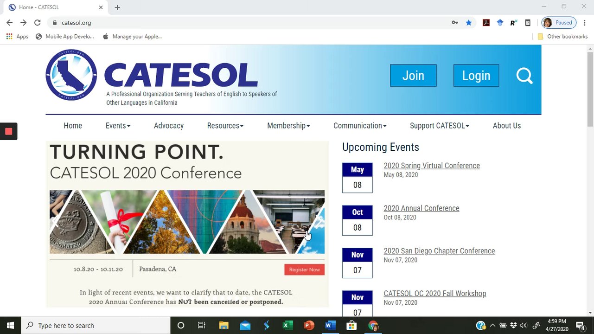The image size is (594, 334).
Task: Open Mobile App Develo... bookmark
Action: point(64,37)
